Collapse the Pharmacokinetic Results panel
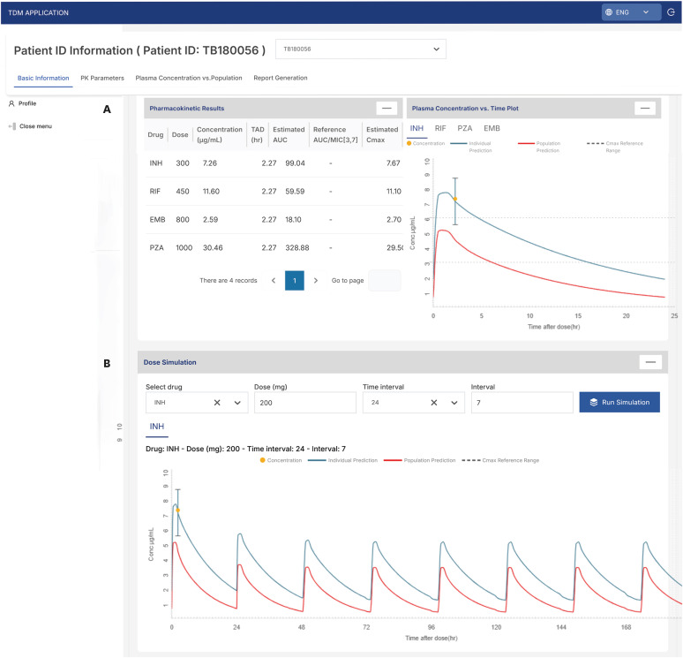The height and width of the screenshot is (658, 683). pos(386,108)
